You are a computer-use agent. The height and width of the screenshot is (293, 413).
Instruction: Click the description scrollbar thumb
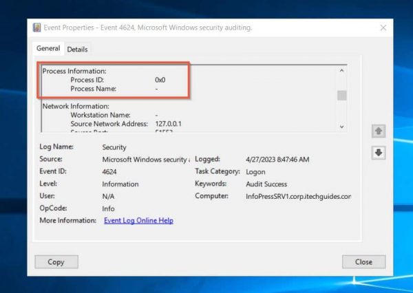coord(342,96)
